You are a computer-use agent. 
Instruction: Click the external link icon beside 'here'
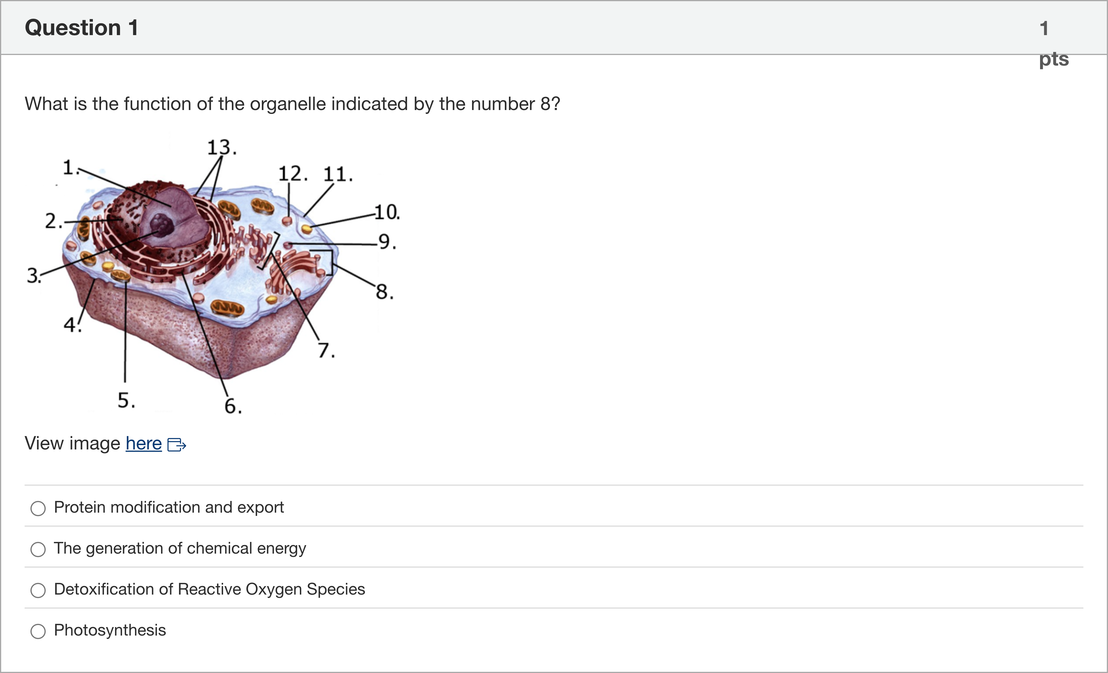[x=177, y=445]
